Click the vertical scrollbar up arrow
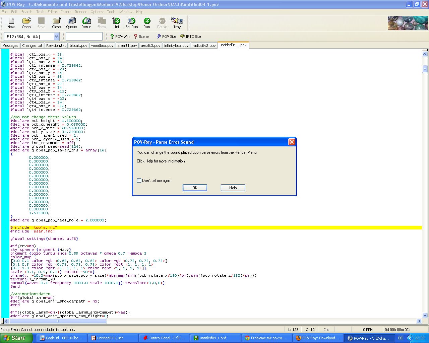The height and width of the screenshot is (343, 429). [425, 54]
